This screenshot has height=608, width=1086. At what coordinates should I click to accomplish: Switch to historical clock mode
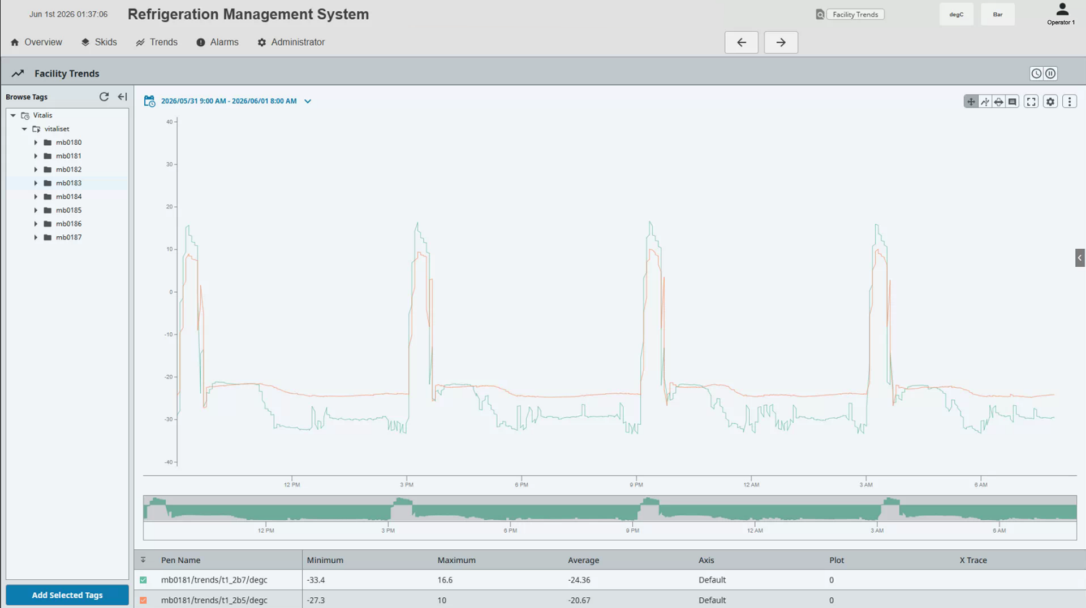pos(1036,73)
